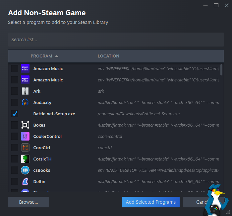The height and width of the screenshot is (216, 232).
Task: Click the LOCATION column header
Action: click(108, 56)
